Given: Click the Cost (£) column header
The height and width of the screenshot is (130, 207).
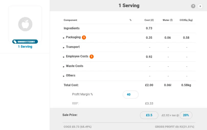Looking at the screenshot, I should click(149, 20).
